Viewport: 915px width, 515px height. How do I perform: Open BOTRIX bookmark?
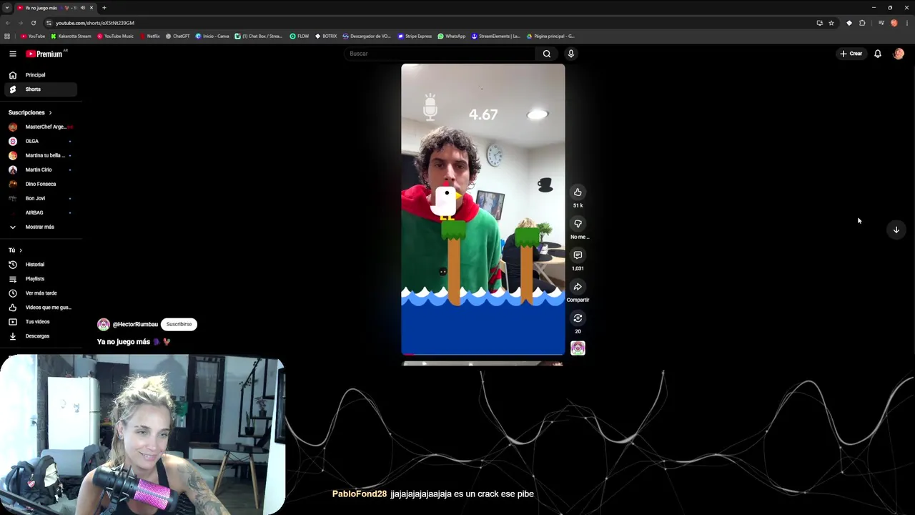(326, 36)
